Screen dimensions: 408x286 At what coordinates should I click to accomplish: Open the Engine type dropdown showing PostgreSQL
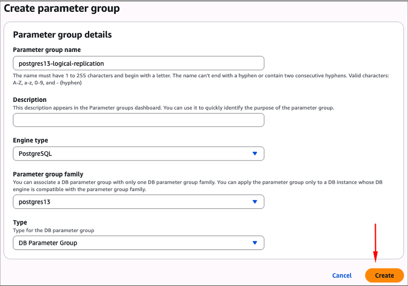tap(138, 154)
